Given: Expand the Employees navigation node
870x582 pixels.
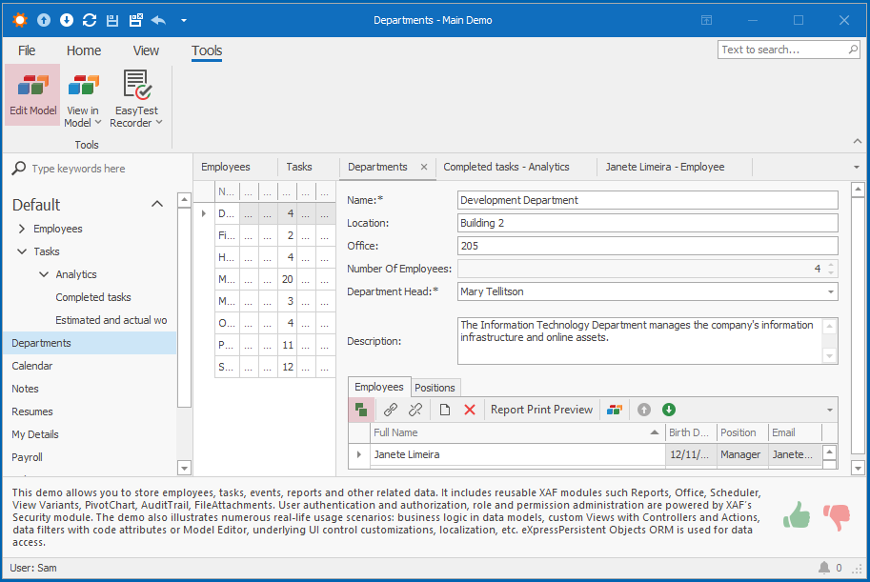Looking at the screenshot, I should pyautogui.click(x=22, y=229).
